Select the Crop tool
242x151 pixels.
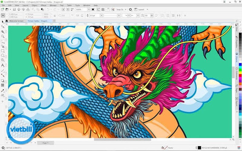(x=3, y=32)
